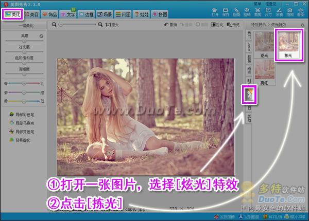This screenshot has width=309, height=221.
Task: Click the reset icon beside 亮度
Action: click(x=41, y=36)
